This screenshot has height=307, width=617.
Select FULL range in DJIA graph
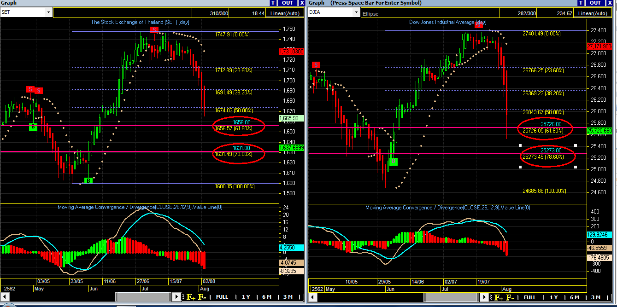[530, 297]
